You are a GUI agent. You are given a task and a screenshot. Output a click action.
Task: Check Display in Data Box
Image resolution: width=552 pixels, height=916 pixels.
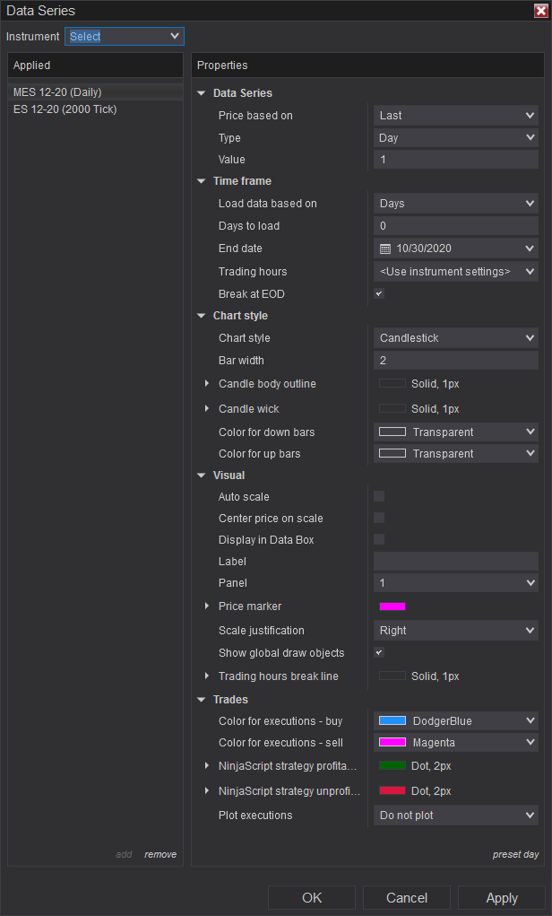[379, 539]
